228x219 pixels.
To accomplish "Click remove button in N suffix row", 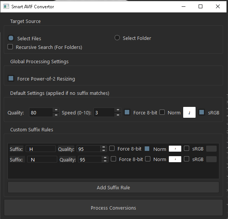I will coord(211,159).
